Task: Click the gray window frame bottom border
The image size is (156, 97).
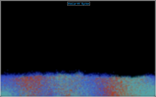Action: [x=78, y=96]
